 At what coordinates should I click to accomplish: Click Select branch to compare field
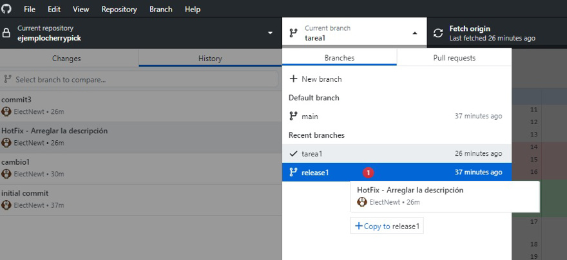pos(139,79)
